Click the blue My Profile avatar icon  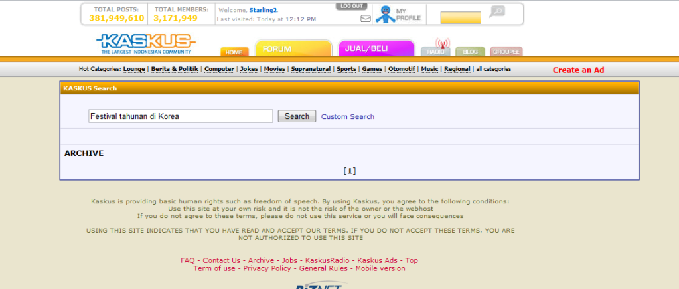pyautogui.click(x=385, y=14)
